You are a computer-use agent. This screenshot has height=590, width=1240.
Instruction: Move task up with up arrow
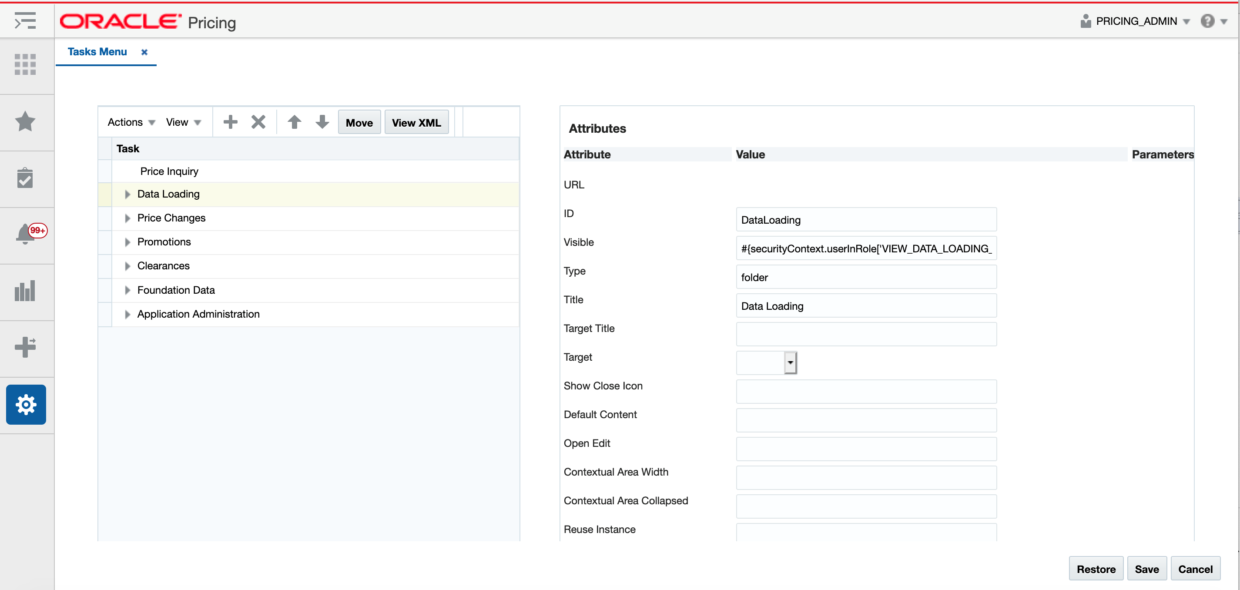pos(294,122)
